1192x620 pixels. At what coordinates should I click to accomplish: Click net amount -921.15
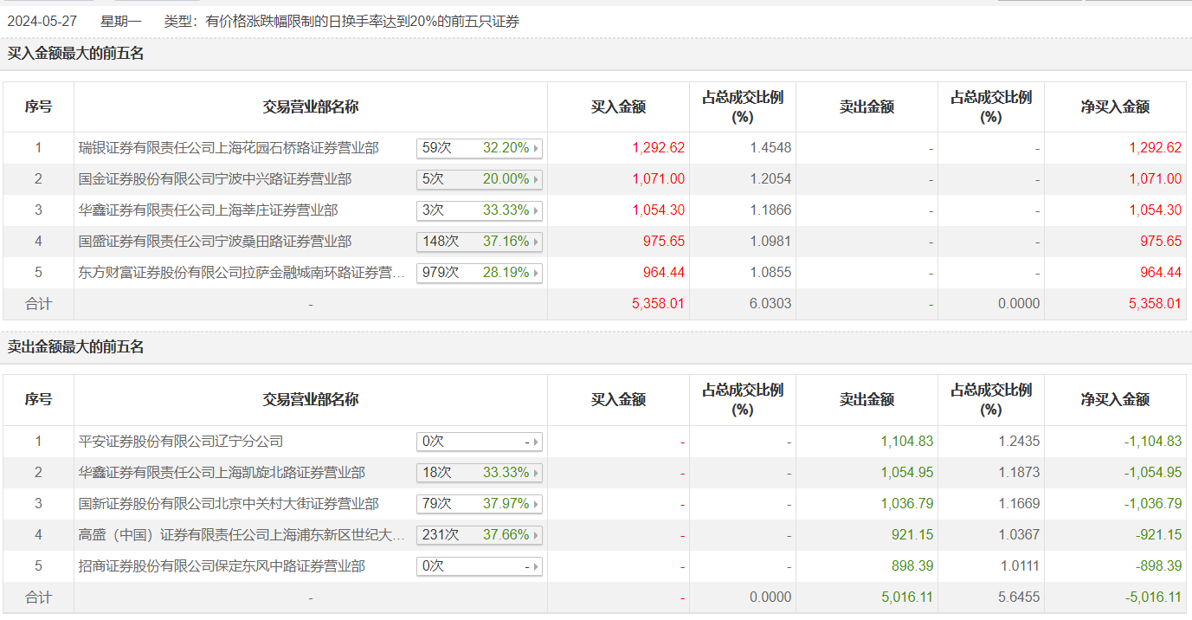tap(1158, 535)
